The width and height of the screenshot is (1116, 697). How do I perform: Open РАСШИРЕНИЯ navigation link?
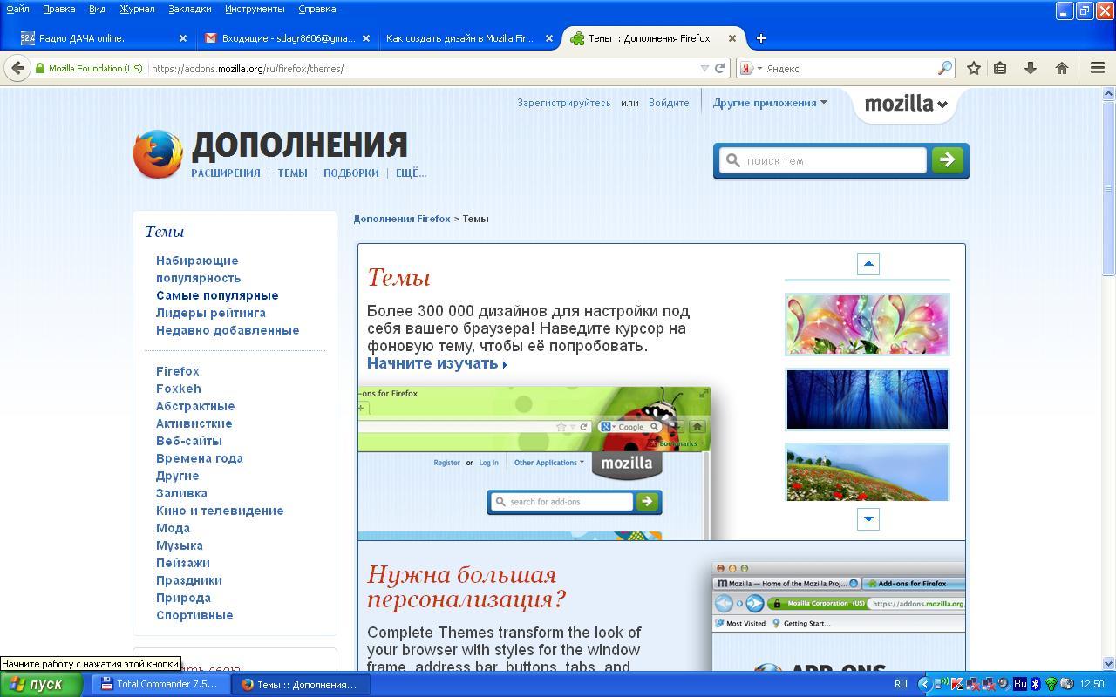click(x=226, y=173)
